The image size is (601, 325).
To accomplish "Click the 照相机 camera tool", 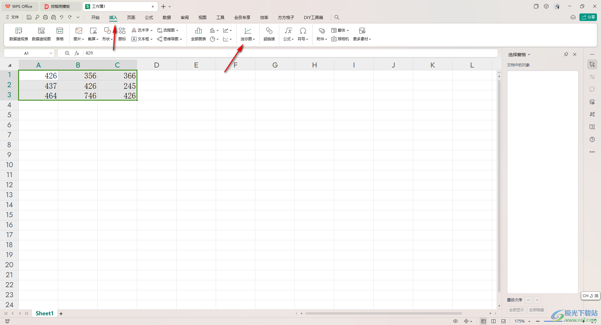I will tap(340, 39).
